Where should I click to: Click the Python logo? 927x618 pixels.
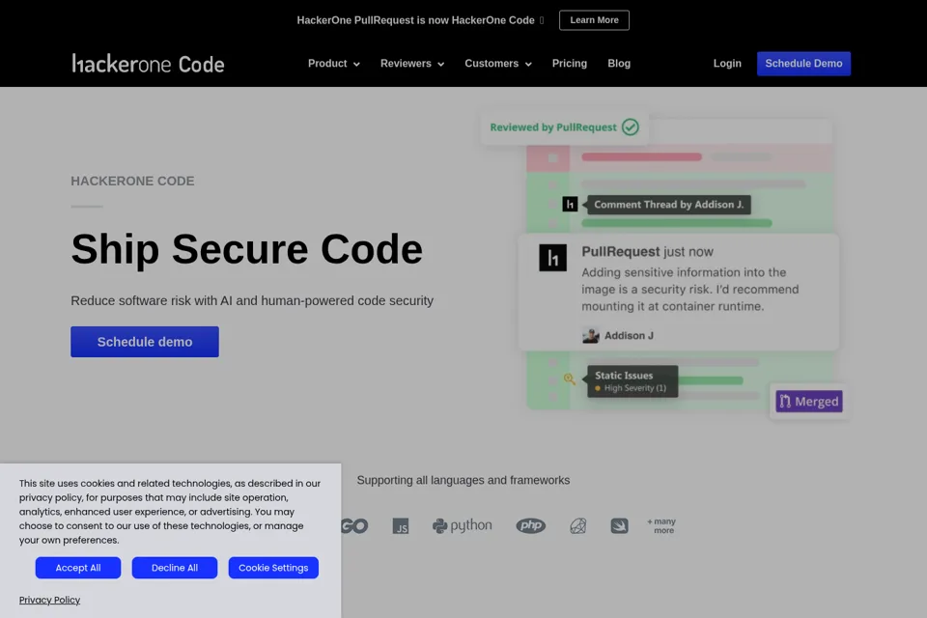(x=463, y=525)
